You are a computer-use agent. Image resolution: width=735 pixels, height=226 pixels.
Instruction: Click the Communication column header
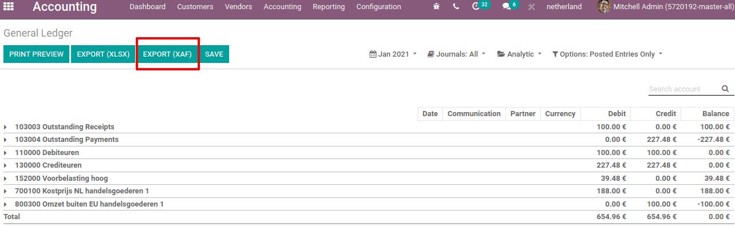(x=474, y=114)
